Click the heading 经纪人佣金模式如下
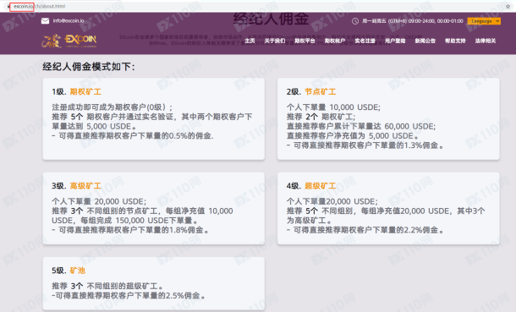This screenshot has width=516, height=312. click(89, 67)
